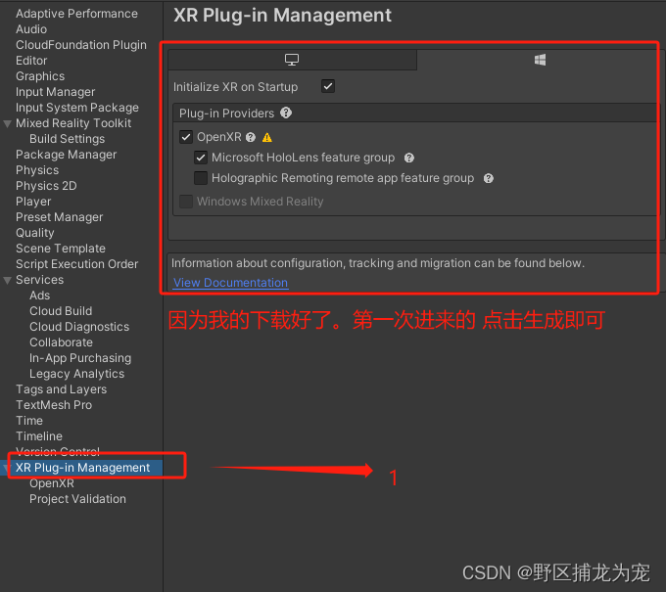The image size is (666, 592).
Task: Open help for Microsoft HoloLens feature group
Action: (409, 158)
